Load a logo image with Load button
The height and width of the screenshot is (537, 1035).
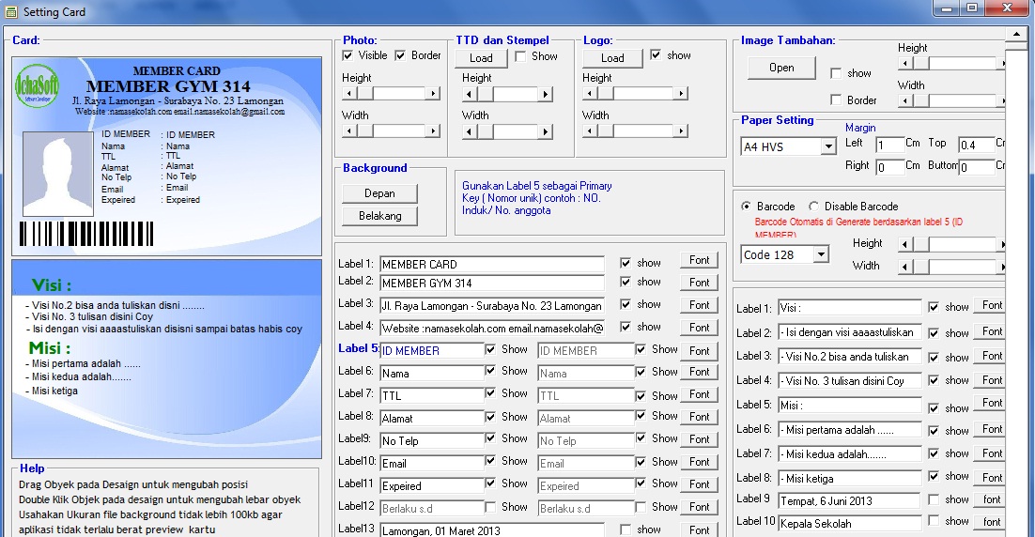click(x=611, y=57)
